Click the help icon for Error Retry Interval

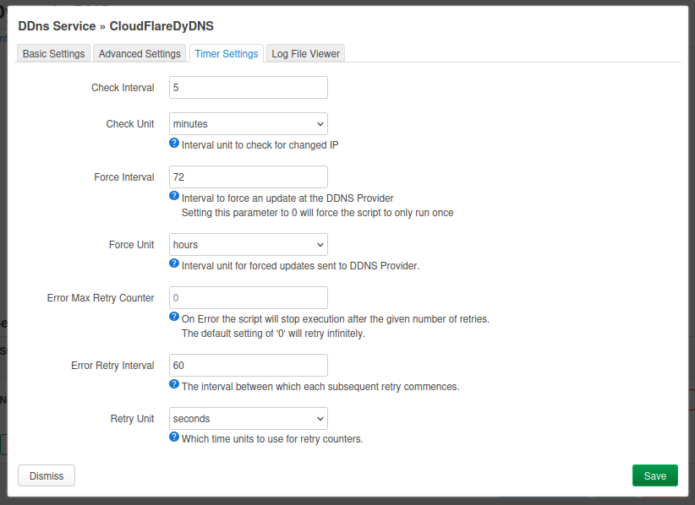tap(173, 383)
